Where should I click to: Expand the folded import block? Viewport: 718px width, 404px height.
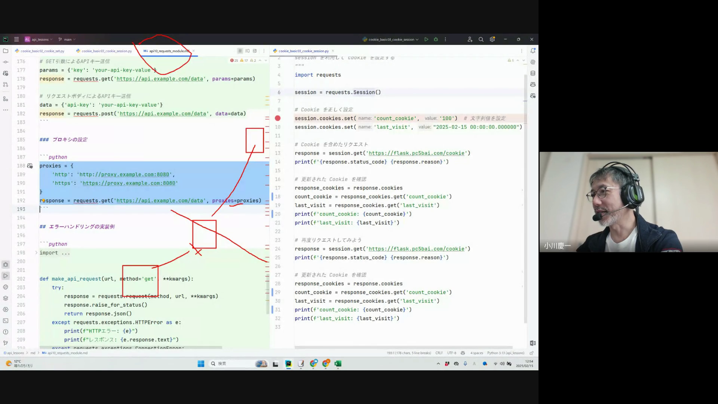click(36, 253)
